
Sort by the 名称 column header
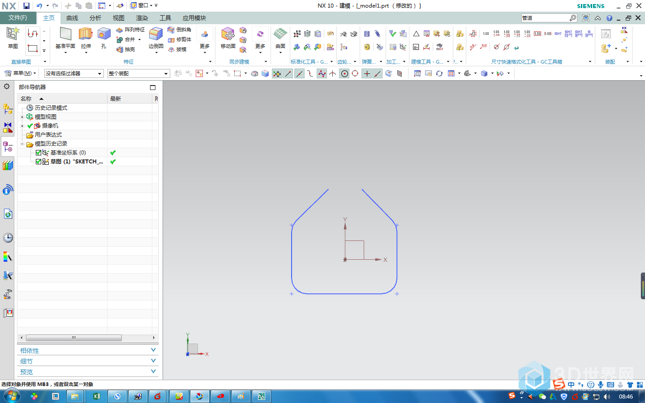(x=62, y=99)
